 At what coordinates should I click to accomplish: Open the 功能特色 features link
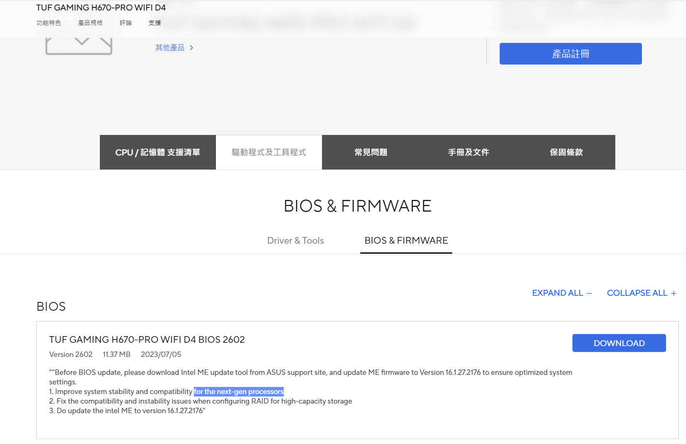click(49, 23)
